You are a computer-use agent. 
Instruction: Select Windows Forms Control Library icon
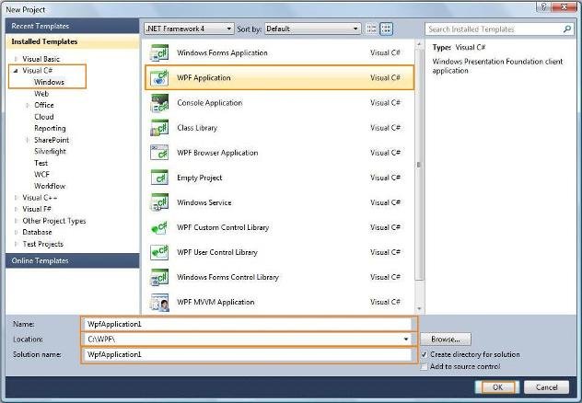(159, 277)
